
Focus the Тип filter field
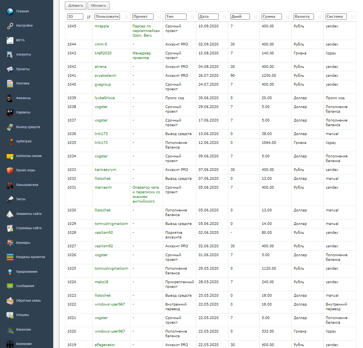coord(176,17)
